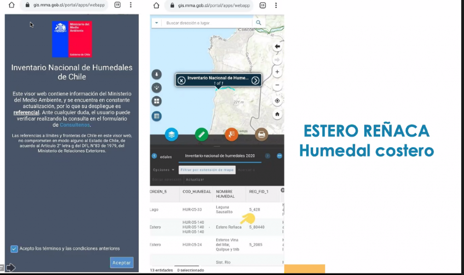Click the download arrow widget on map
This screenshot has width=464, height=275.
pos(156,74)
